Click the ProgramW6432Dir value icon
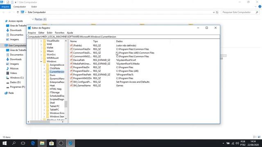 pos(71,78)
